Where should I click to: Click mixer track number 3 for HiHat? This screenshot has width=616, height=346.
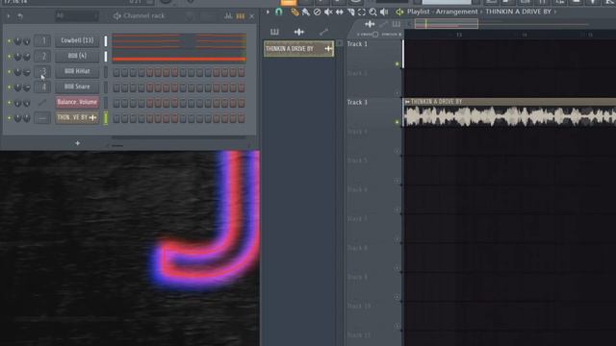42,71
